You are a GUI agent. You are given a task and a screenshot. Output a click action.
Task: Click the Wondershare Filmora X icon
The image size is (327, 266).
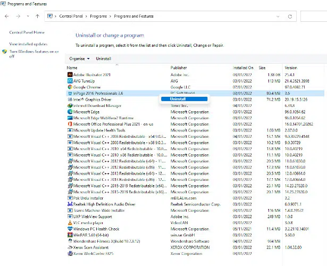pyautogui.click(x=70, y=241)
